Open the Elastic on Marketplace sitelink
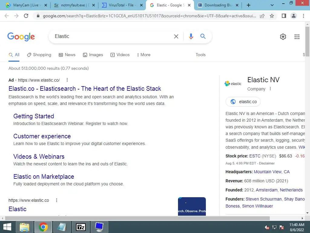 (x=44, y=177)
